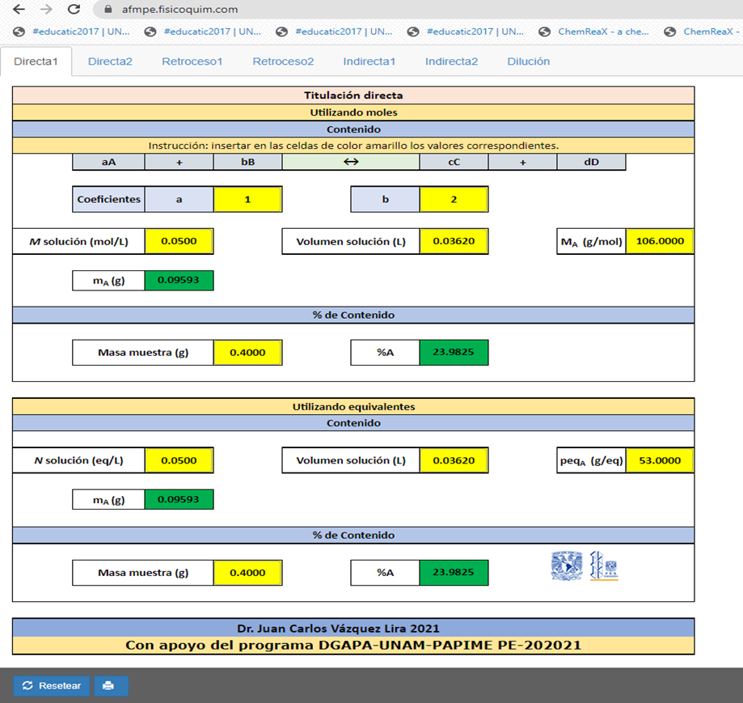
Task: Edit the N solución (eq/L) value
Action: [179, 460]
